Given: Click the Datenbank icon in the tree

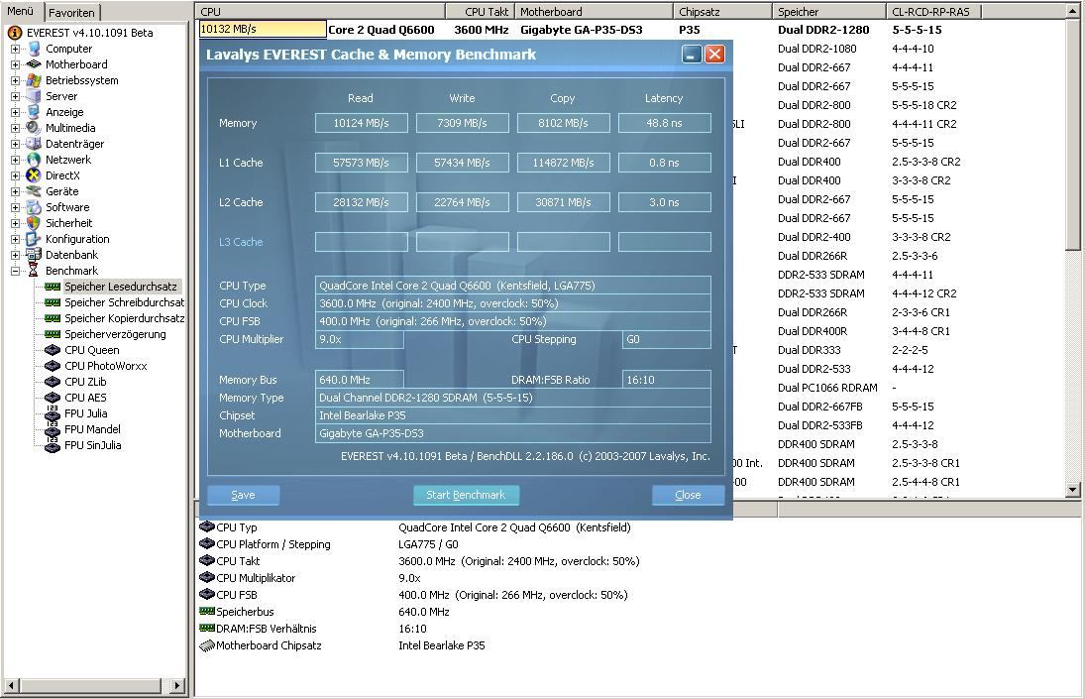Looking at the screenshot, I should (34, 256).
